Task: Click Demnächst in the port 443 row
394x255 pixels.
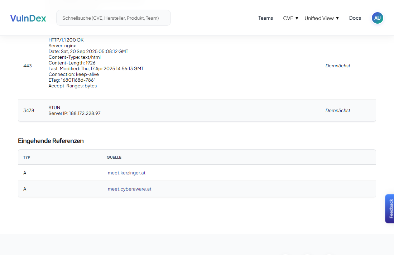Action: pyautogui.click(x=337, y=66)
